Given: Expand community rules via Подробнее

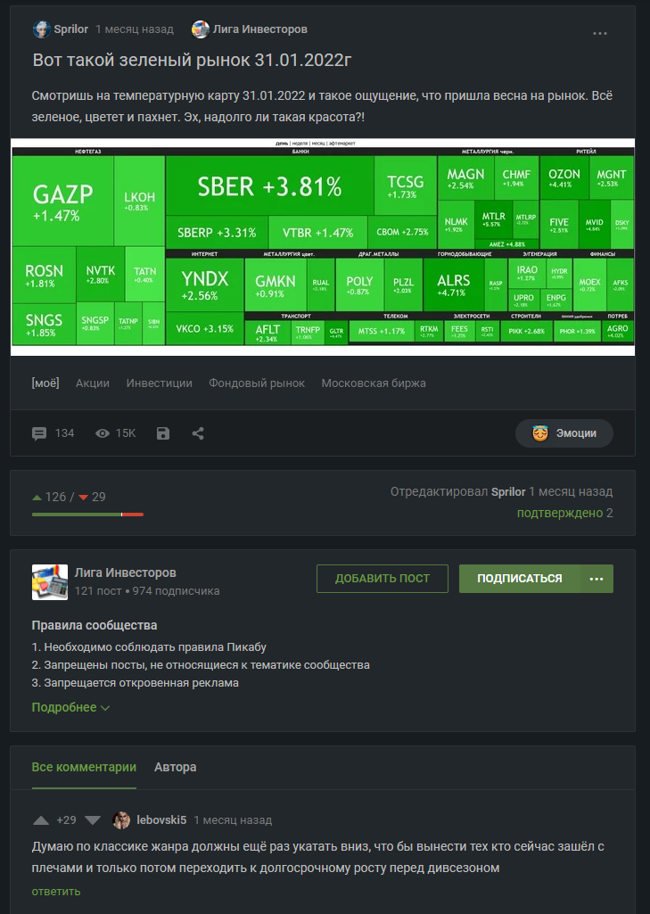Looking at the screenshot, I should 70,707.
